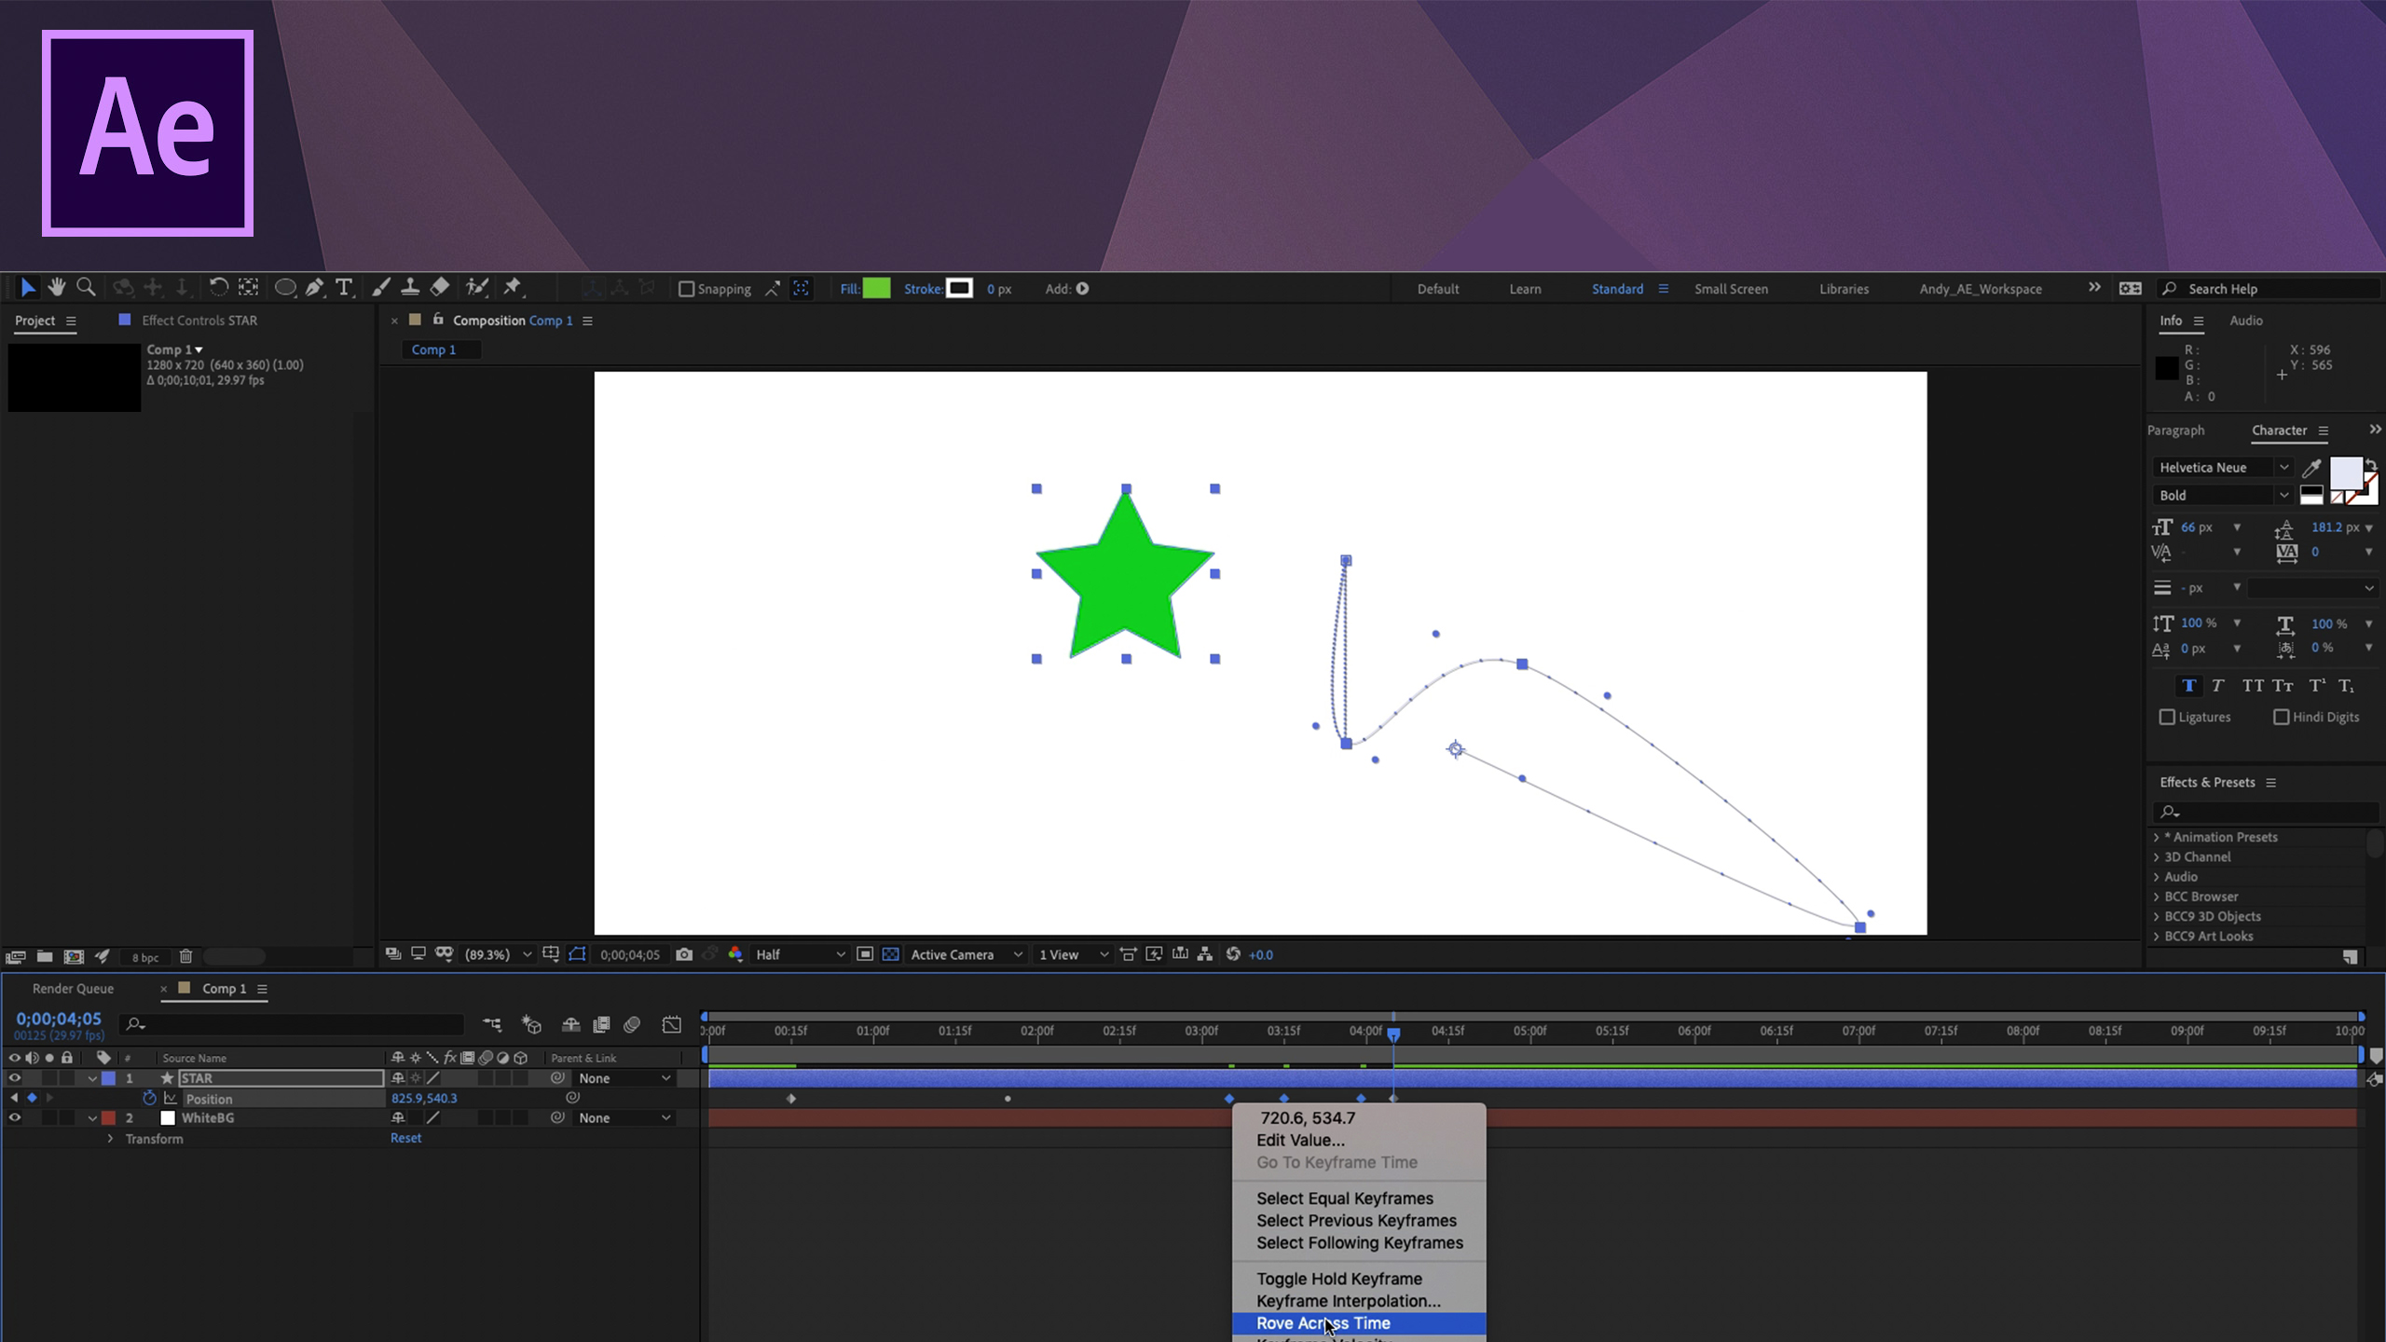Select the Selection arrow tool
This screenshot has width=2386, height=1342.
(28, 288)
